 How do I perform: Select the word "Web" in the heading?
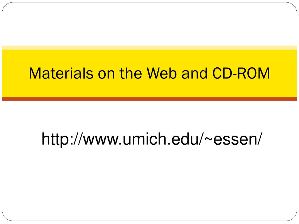pos(162,73)
